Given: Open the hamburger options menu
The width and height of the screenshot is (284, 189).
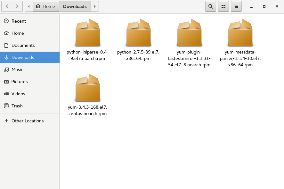Looking at the screenshot, I should pyautogui.click(x=236, y=6).
